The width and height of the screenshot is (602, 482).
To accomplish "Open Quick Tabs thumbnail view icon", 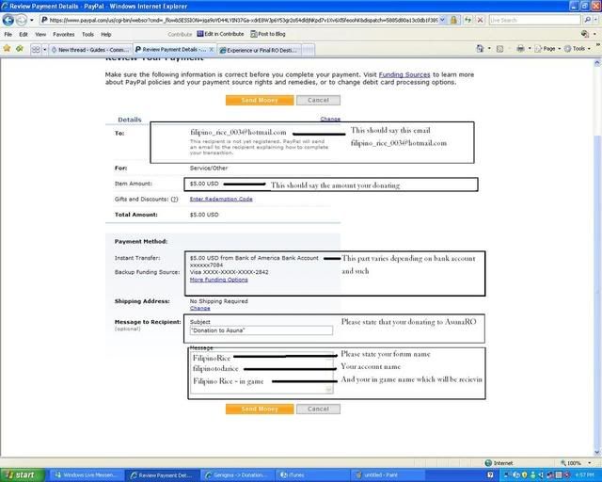I will 36,50.
